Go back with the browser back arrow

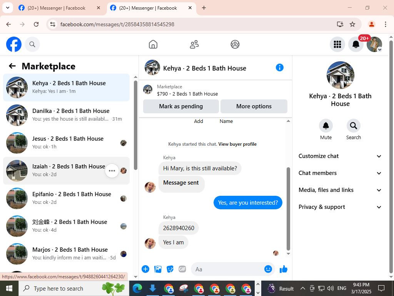[8, 24]
